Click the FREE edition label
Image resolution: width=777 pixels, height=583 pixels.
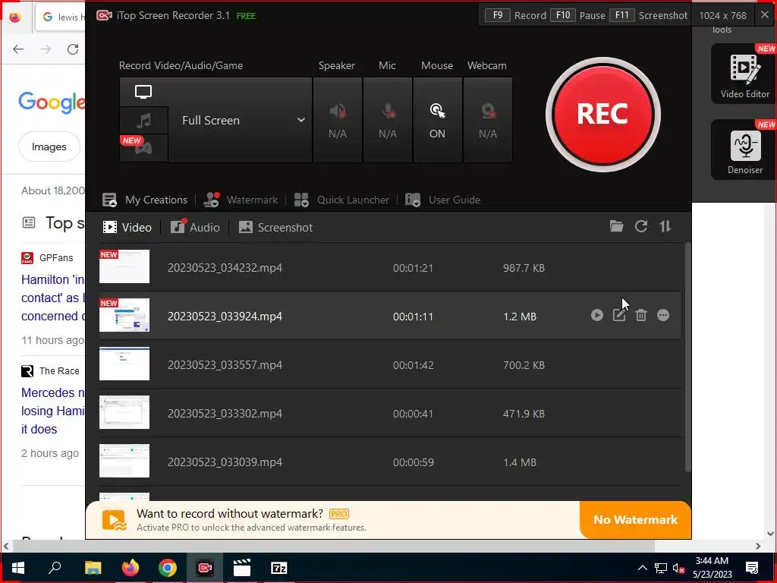click(x=247, y=16)
